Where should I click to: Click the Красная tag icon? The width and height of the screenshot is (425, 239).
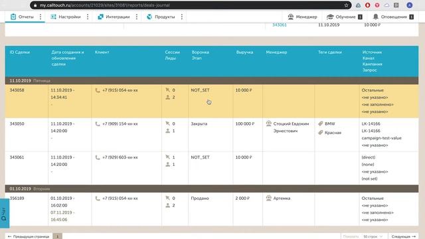pyautogui.click(x=320, y=133)
